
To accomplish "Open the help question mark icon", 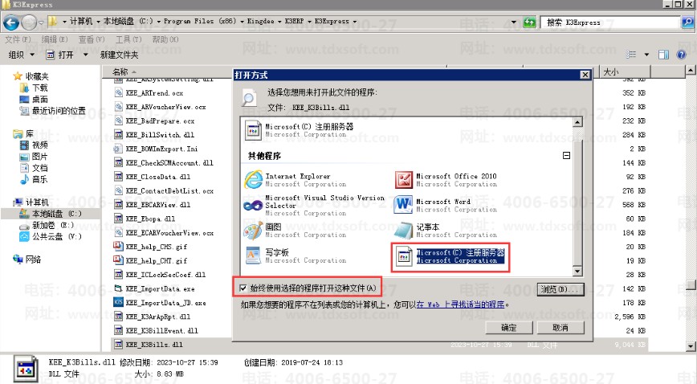I will pyautogui.click(x=681, y=55).
